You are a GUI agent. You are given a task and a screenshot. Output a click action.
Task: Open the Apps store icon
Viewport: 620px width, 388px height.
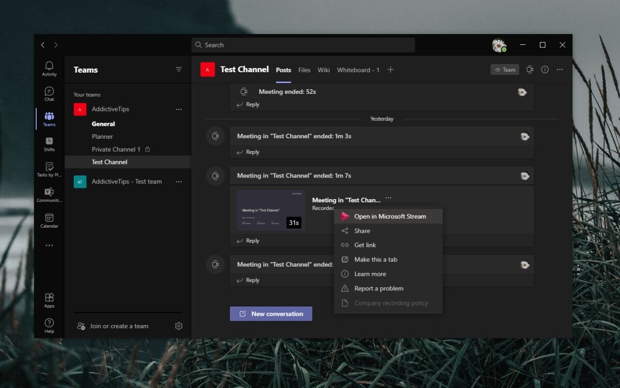[49, 300]
